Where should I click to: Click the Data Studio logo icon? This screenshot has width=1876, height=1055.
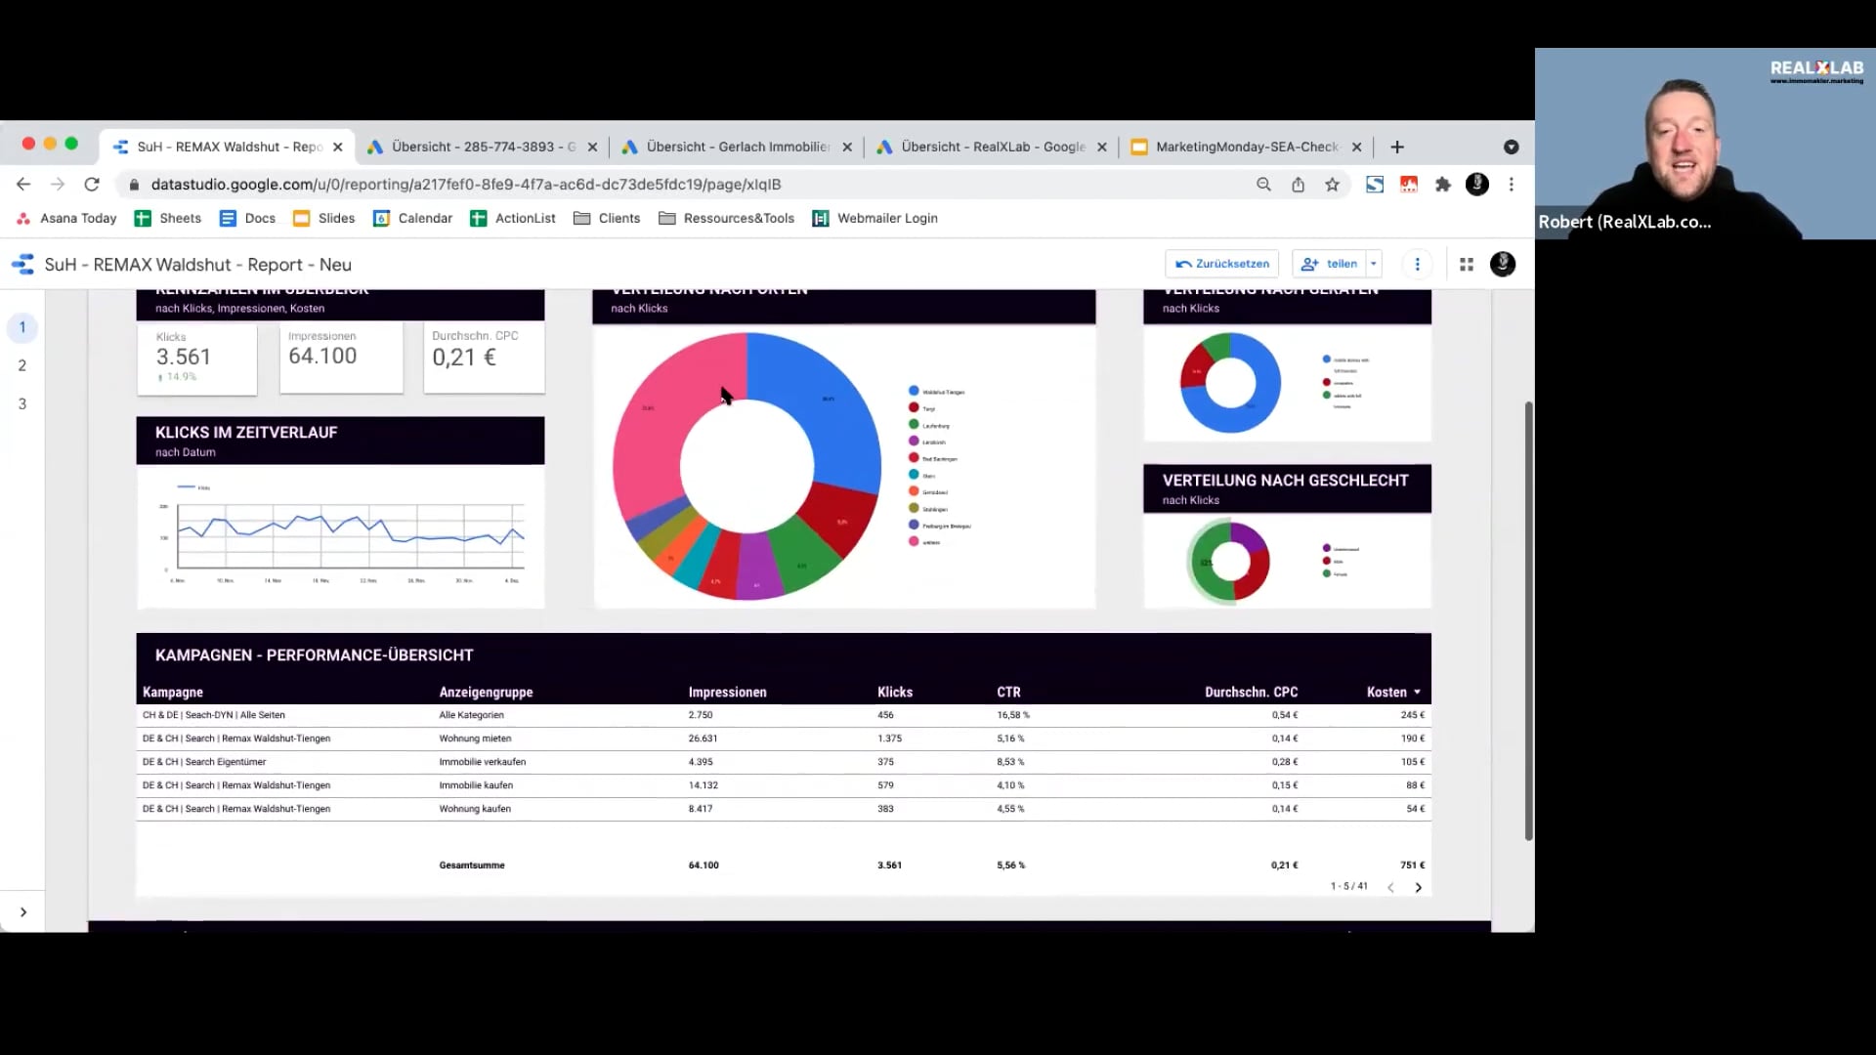coord(22,265)
